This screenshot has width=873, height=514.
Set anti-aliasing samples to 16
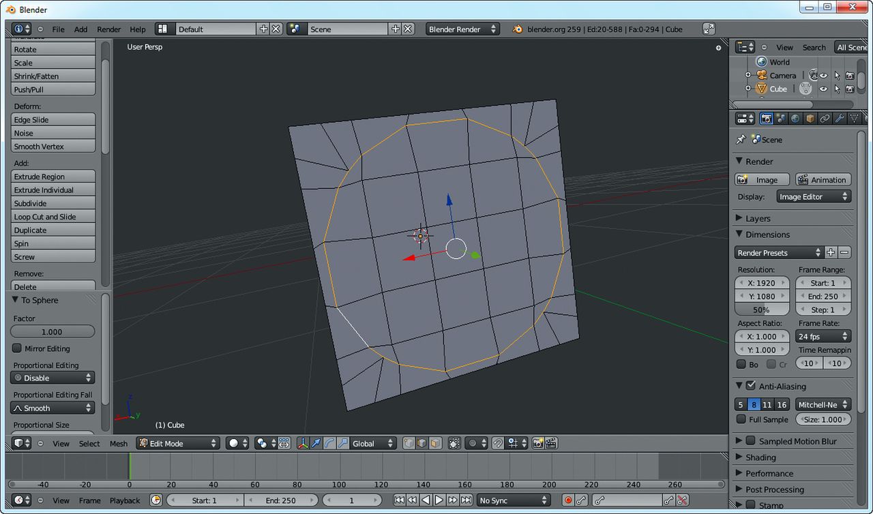tap(782, 405)
